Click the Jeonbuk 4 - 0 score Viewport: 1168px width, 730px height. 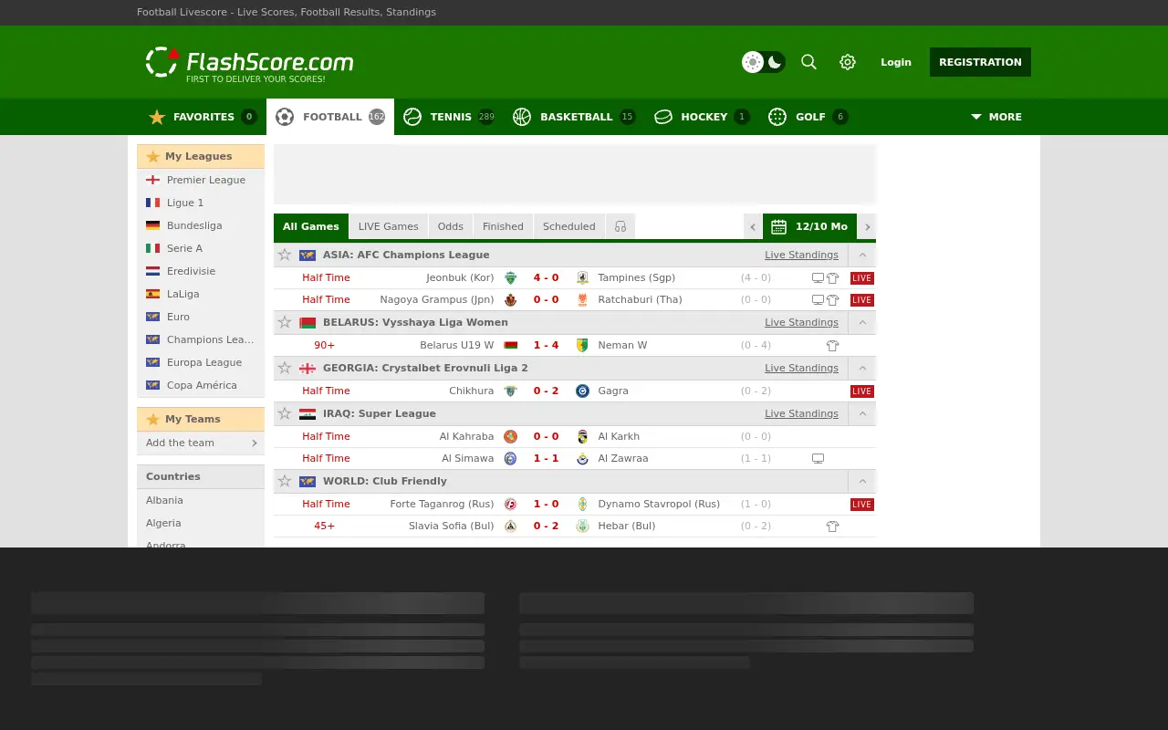546,277
